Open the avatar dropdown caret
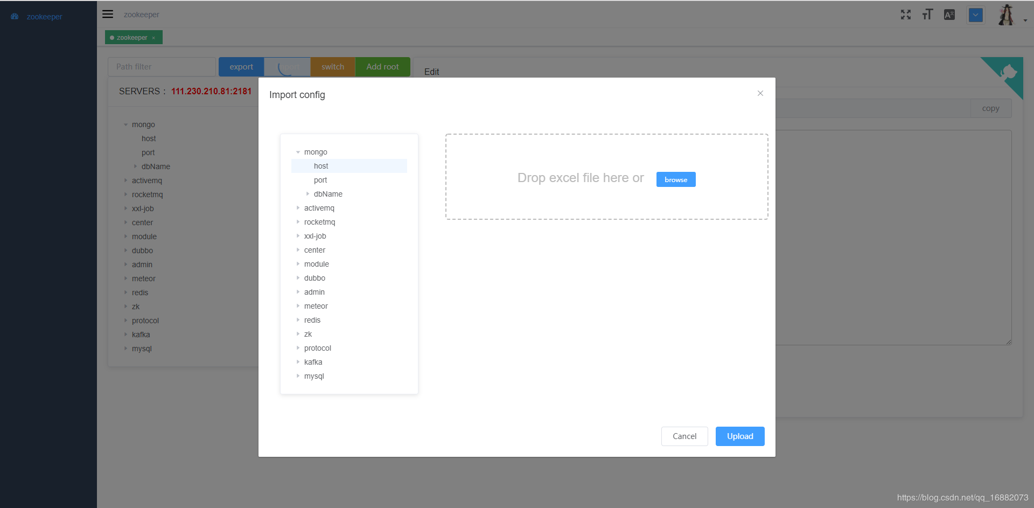 click(1025, 20)
